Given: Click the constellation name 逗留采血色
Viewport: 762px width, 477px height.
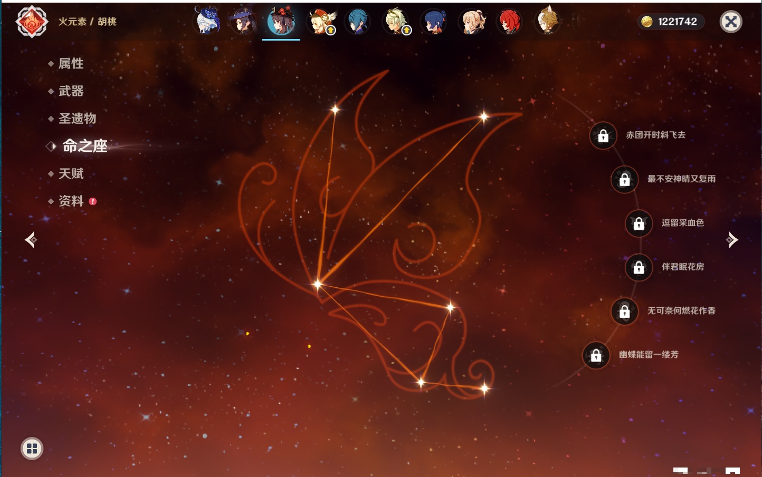Looking at the screenshot, I should tap(683, 222).
